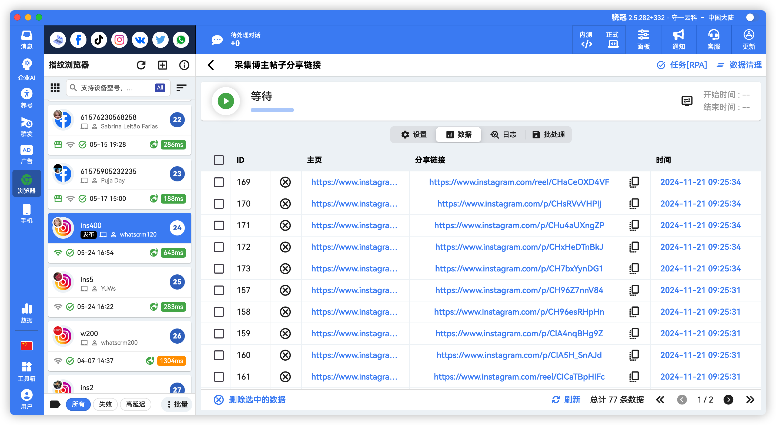Check the row with ID 157
The image size is (776, 425).
pos(219,290)
